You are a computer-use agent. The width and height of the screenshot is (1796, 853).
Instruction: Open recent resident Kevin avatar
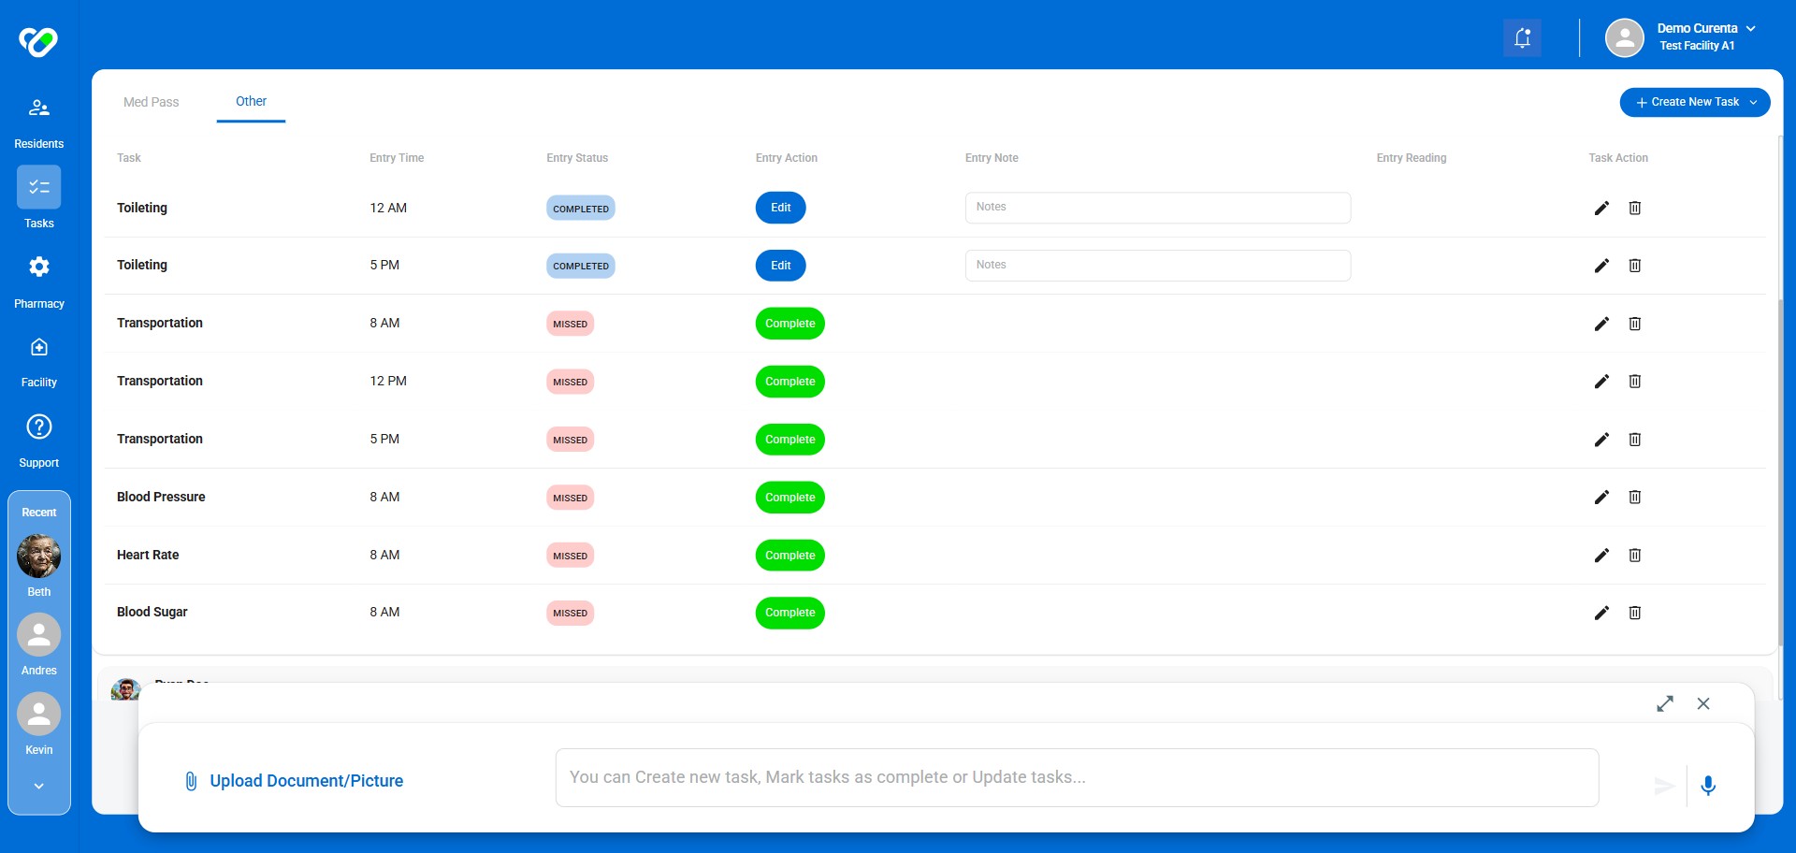point(38,715)
